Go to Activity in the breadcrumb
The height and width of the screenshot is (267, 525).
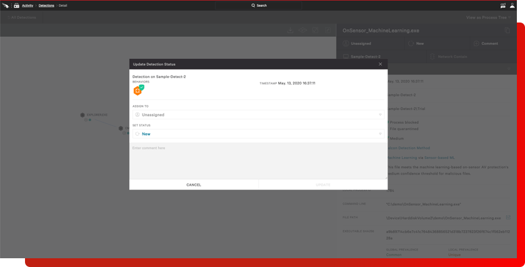point(27,5)
